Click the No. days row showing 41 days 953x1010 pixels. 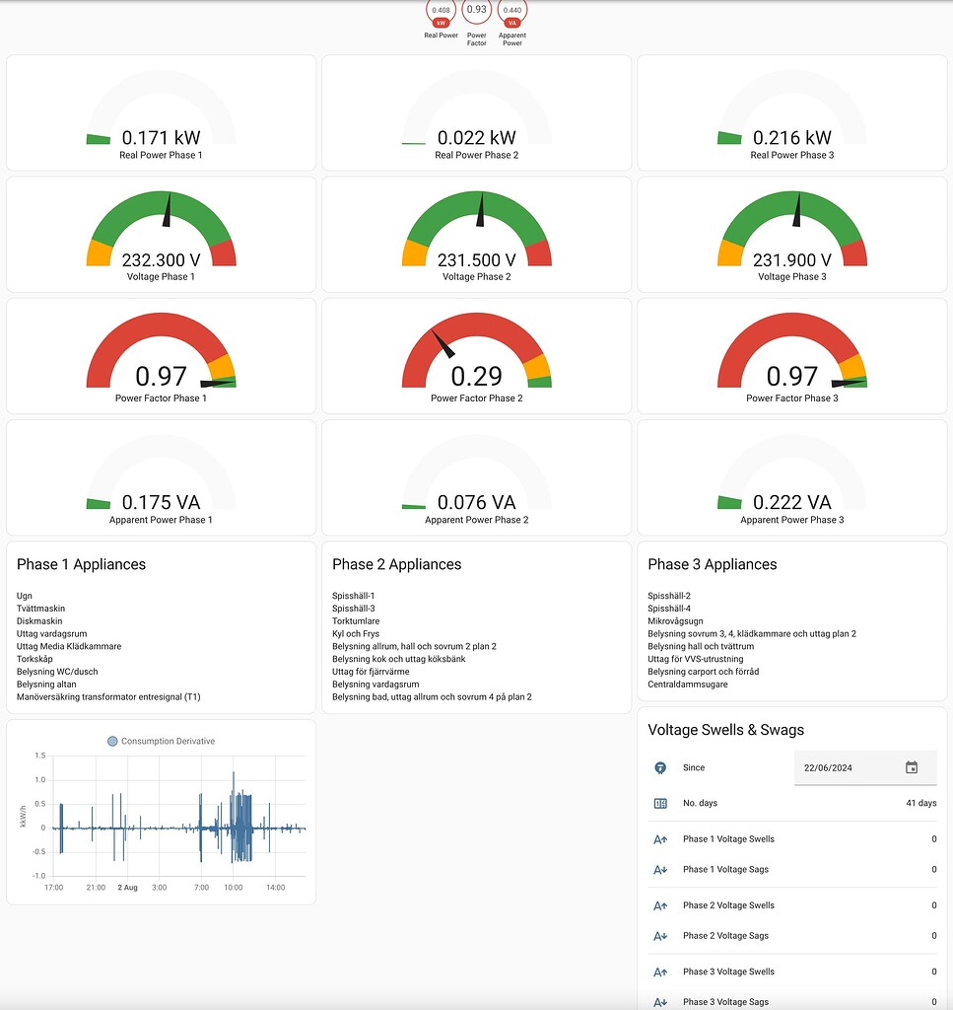(788, 803)
